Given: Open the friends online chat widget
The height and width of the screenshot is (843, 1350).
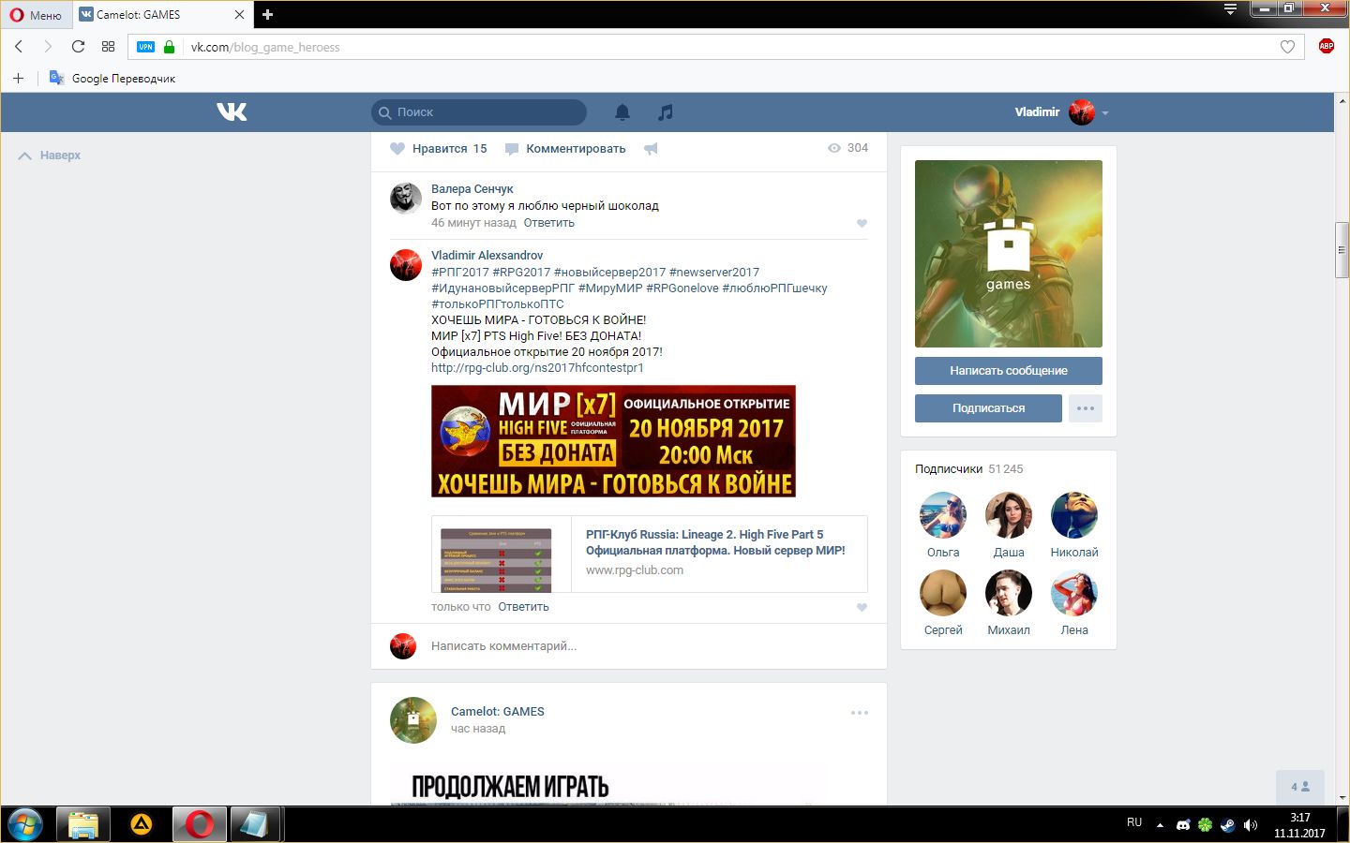Looking at the screenshot, I should click(1300, 787).
